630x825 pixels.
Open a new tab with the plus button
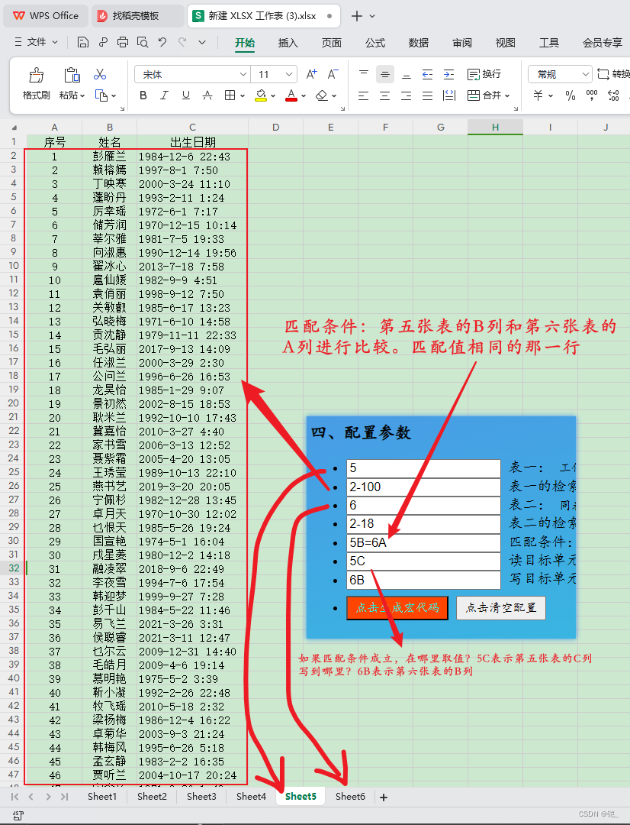[x=357, y=16]
